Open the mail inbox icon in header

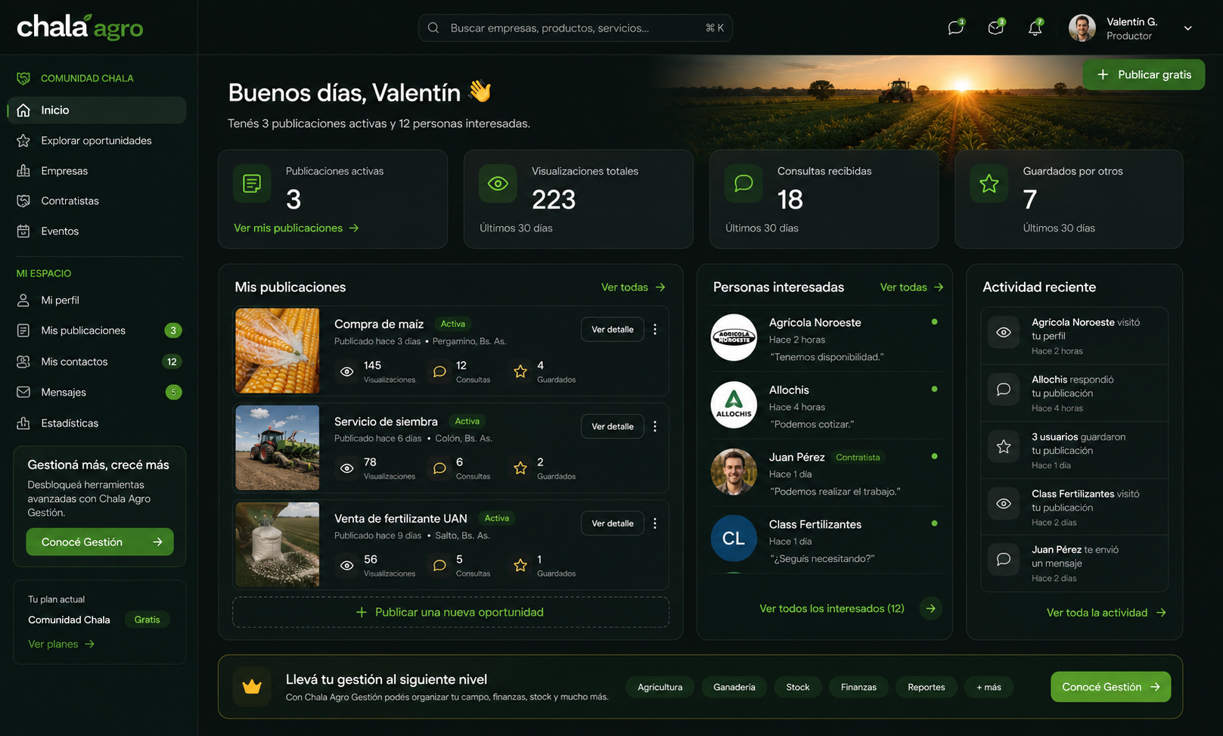996,28
